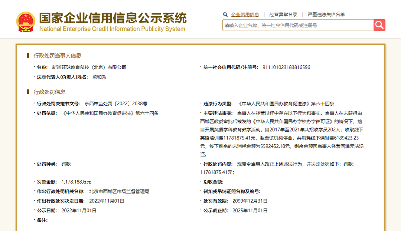Focus the enterprise name search input field
The image size is (401, 231).
click(x=298, y=25)
